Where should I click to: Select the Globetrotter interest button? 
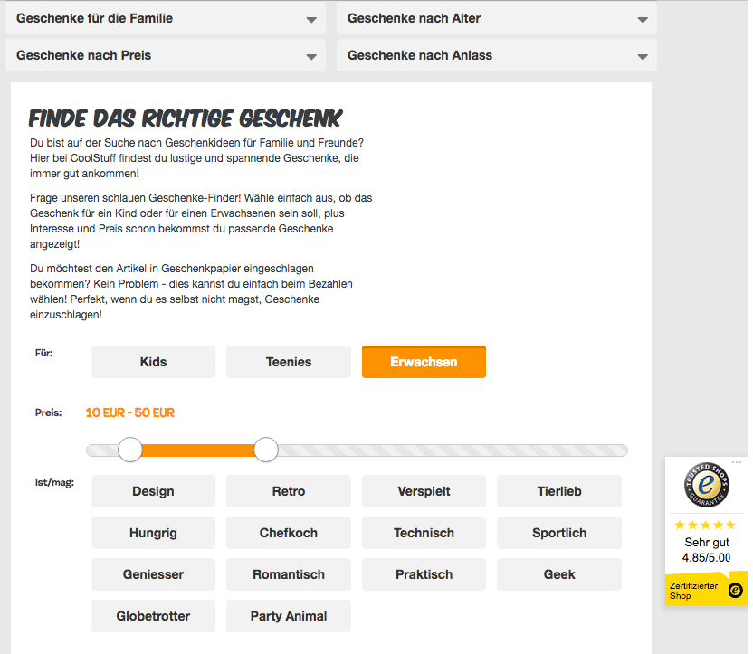153,616
